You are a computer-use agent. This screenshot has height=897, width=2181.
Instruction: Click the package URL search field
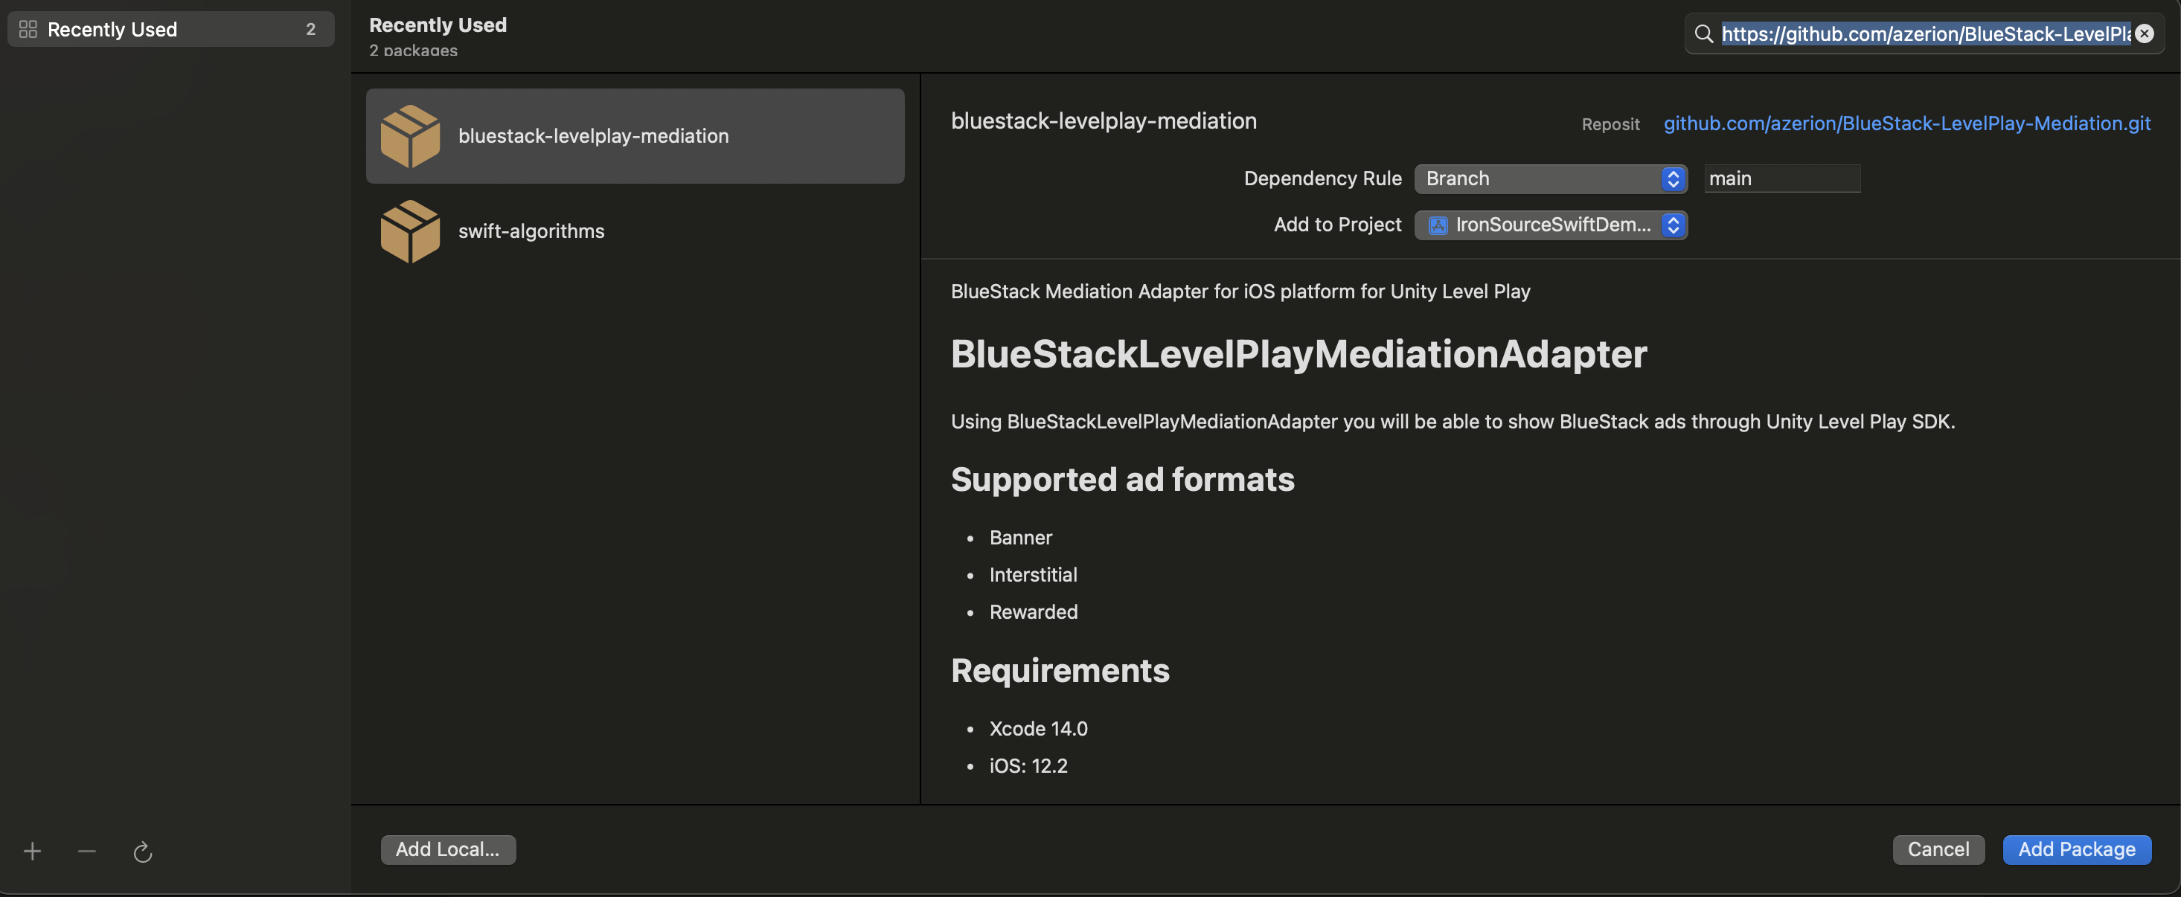tap(1924, 34)
